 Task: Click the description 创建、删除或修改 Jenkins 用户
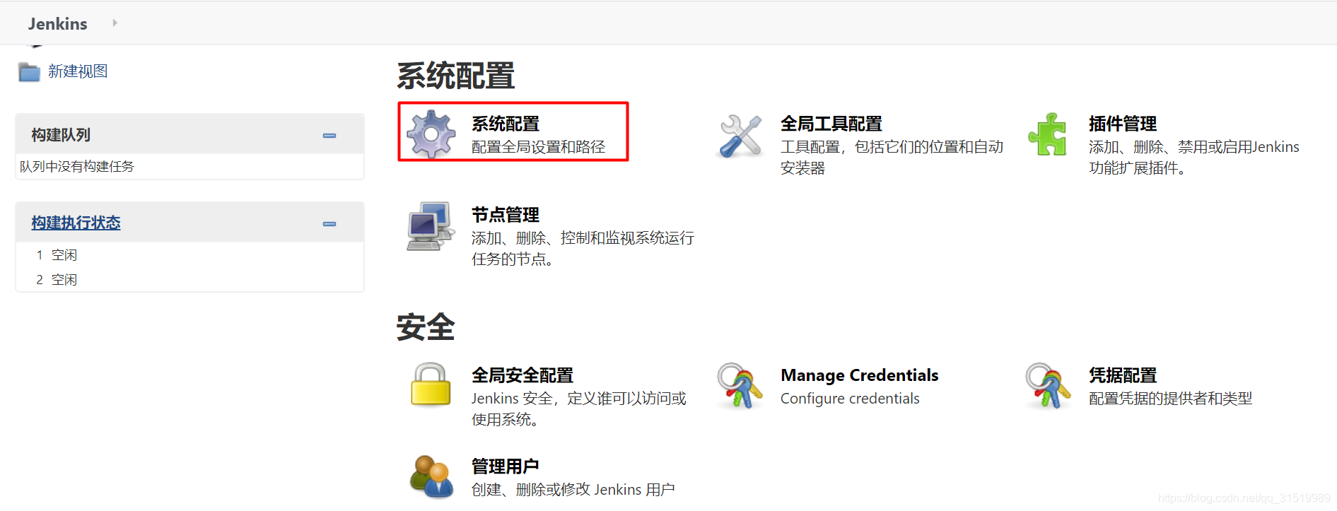573,490
